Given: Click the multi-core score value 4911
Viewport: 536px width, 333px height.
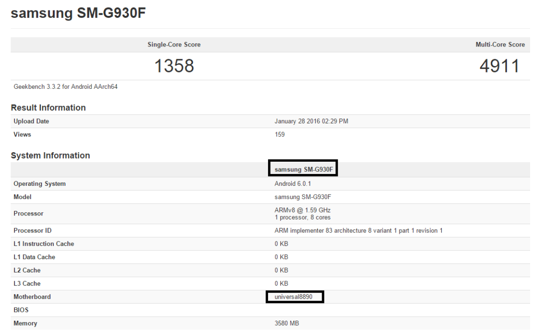Looking at the screenshot, I should pos(499,67).
